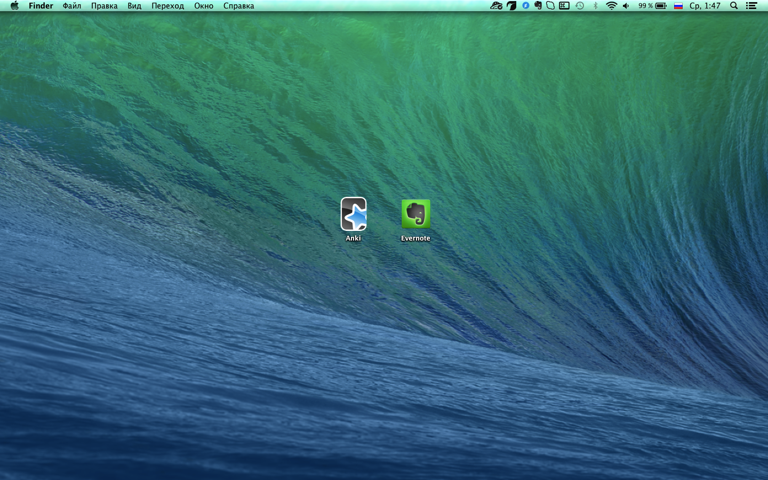
Task: Click the black bird-wing status icon in menu bar
Action: [x=511, y=6]
